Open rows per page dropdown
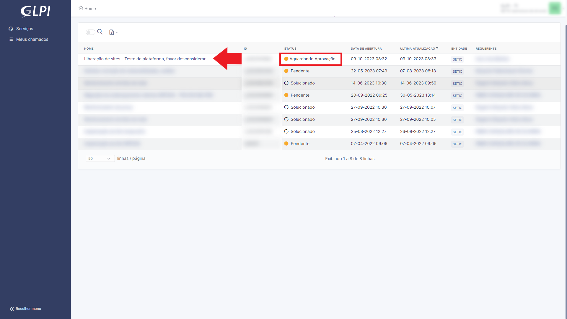This screenshot has width=567, height=319. (100, 159)
